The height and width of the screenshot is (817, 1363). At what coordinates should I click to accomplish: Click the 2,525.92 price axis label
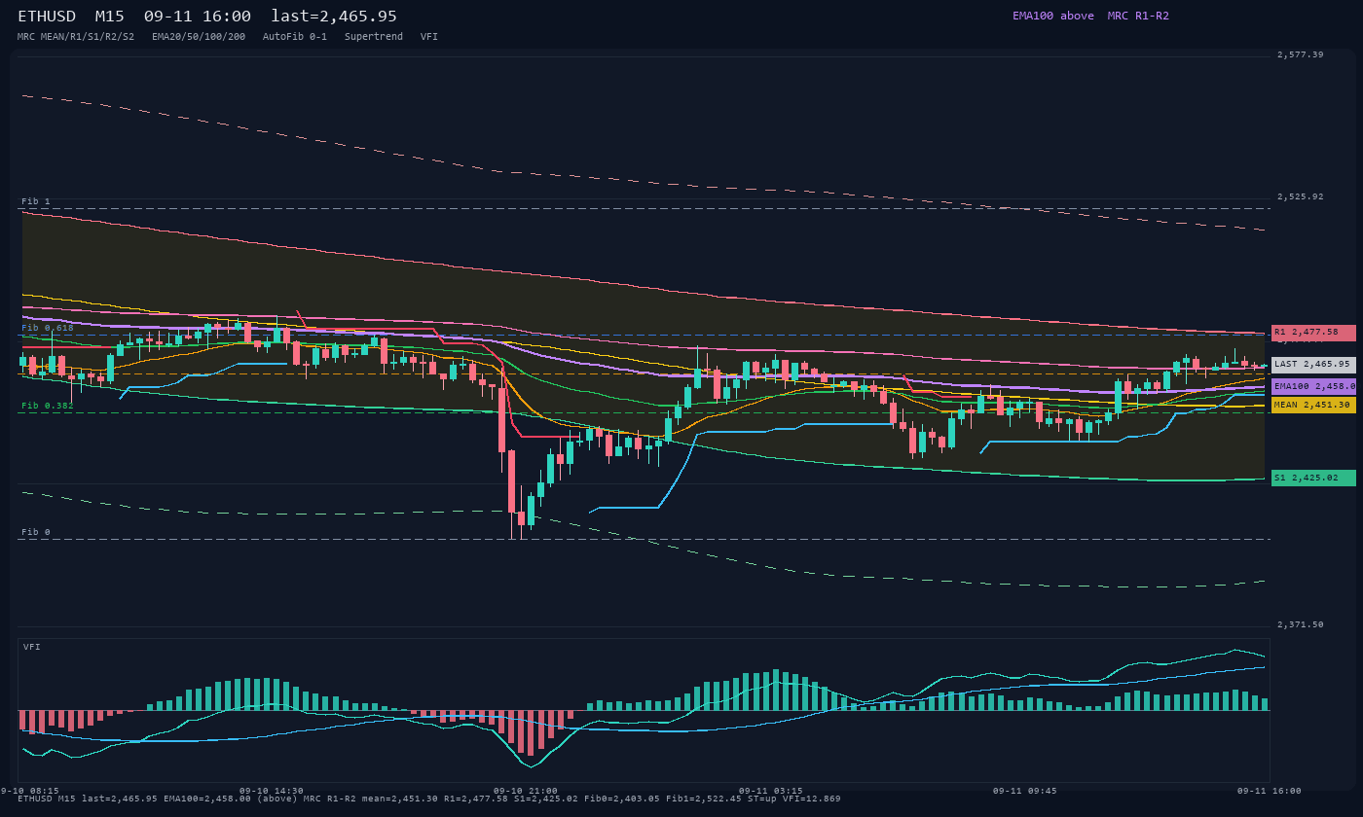coord(1301,196)
